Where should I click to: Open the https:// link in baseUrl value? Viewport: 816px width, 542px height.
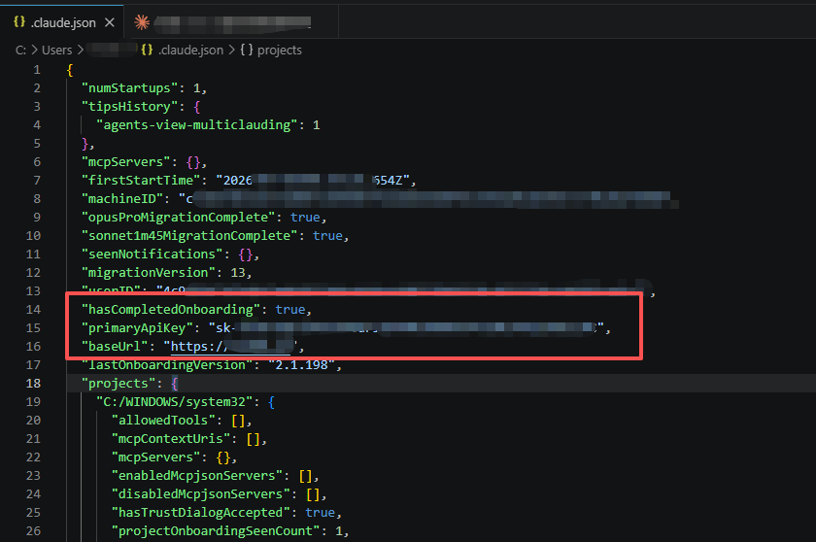pos(231,347)
